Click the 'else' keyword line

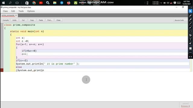point(19,67)
